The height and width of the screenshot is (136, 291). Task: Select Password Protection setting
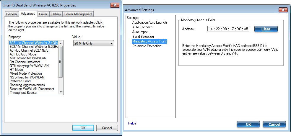click(147, 46)
